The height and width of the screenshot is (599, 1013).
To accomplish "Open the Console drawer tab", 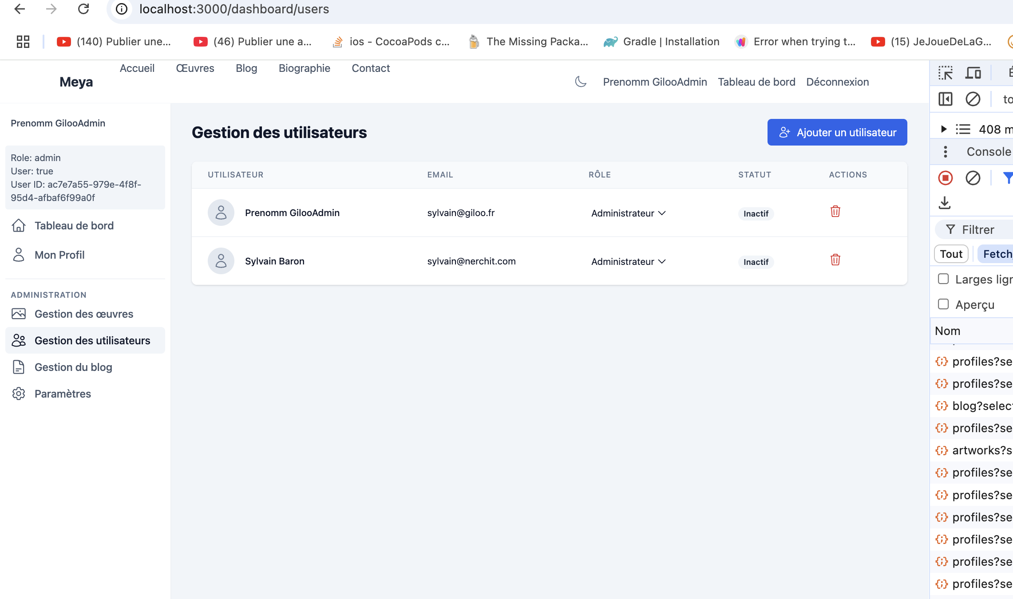I will (x=989, y=152).
